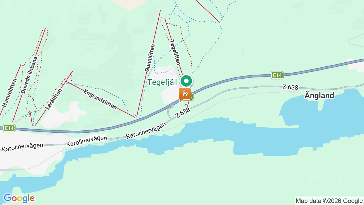Click the E14 shield at left edge

point(9,128)
